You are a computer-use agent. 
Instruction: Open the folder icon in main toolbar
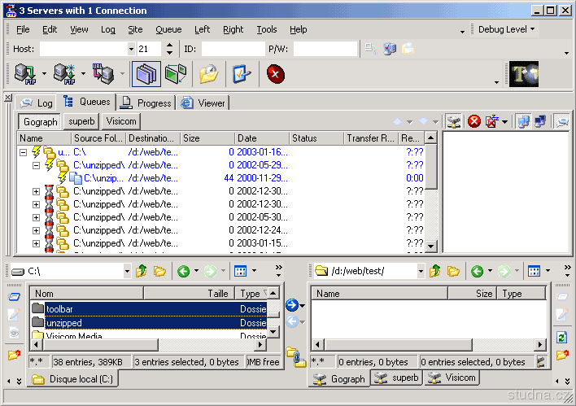209,75
